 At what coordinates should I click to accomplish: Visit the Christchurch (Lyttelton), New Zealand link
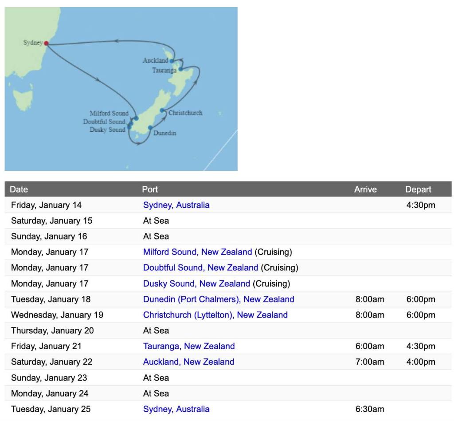point(215,315)
